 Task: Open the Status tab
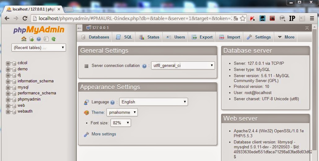pos(149,37)
